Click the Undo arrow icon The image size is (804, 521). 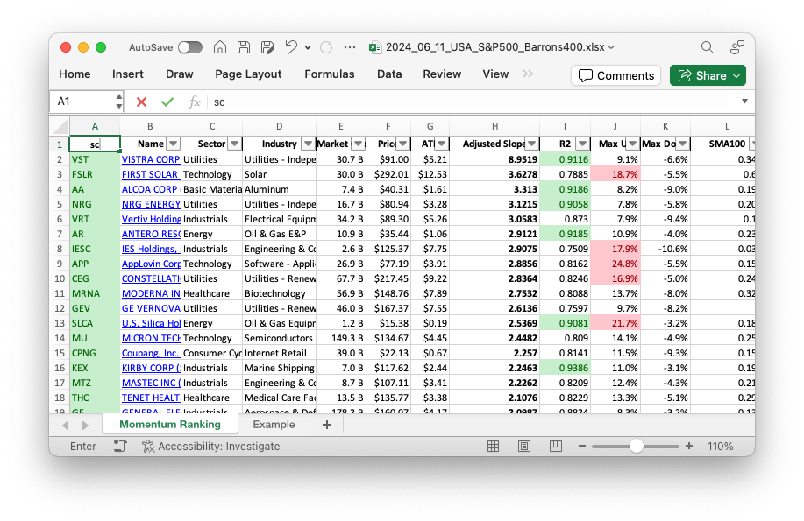pyautogui.click(x=291, y=47)
